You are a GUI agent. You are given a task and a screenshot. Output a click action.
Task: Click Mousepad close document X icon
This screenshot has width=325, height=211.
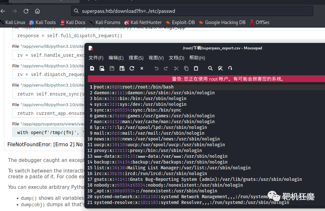(x=142, y=68)
